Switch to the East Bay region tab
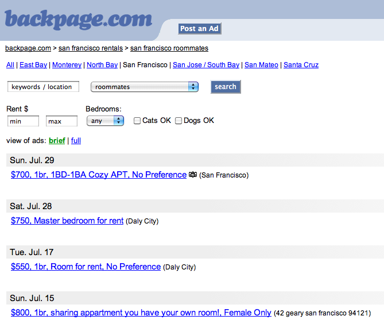This screenshot has width=384, height=335. 33,65
